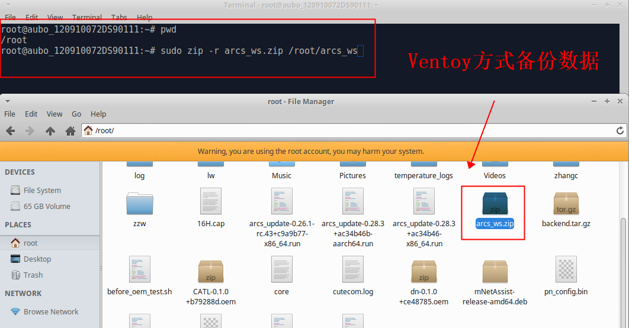Go to parent folder with up arrow

(x=50, y=131)
